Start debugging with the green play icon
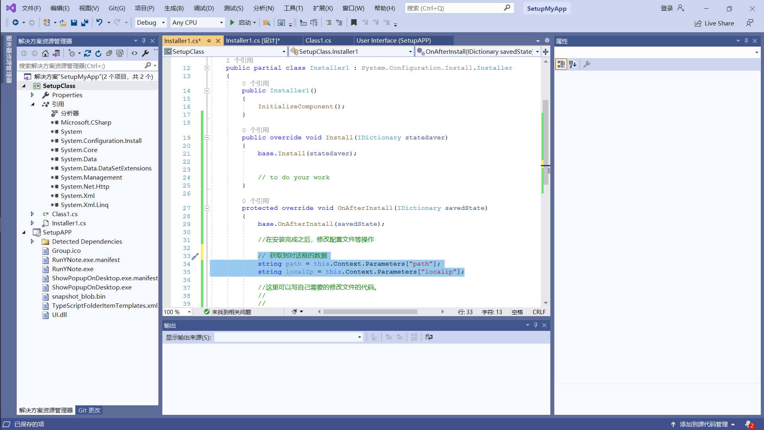764x430 pixels. pos(232,23)
